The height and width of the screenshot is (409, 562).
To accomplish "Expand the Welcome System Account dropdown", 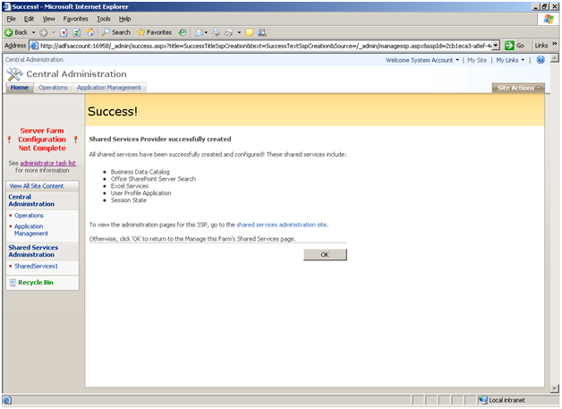I will click(422, 60).
